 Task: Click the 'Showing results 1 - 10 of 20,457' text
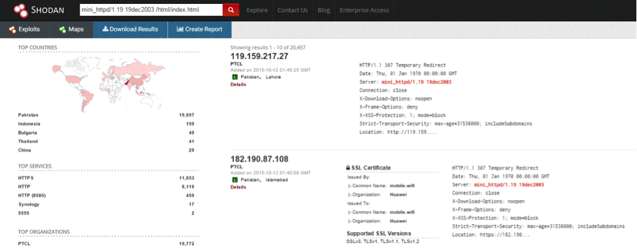pos(268,48)
